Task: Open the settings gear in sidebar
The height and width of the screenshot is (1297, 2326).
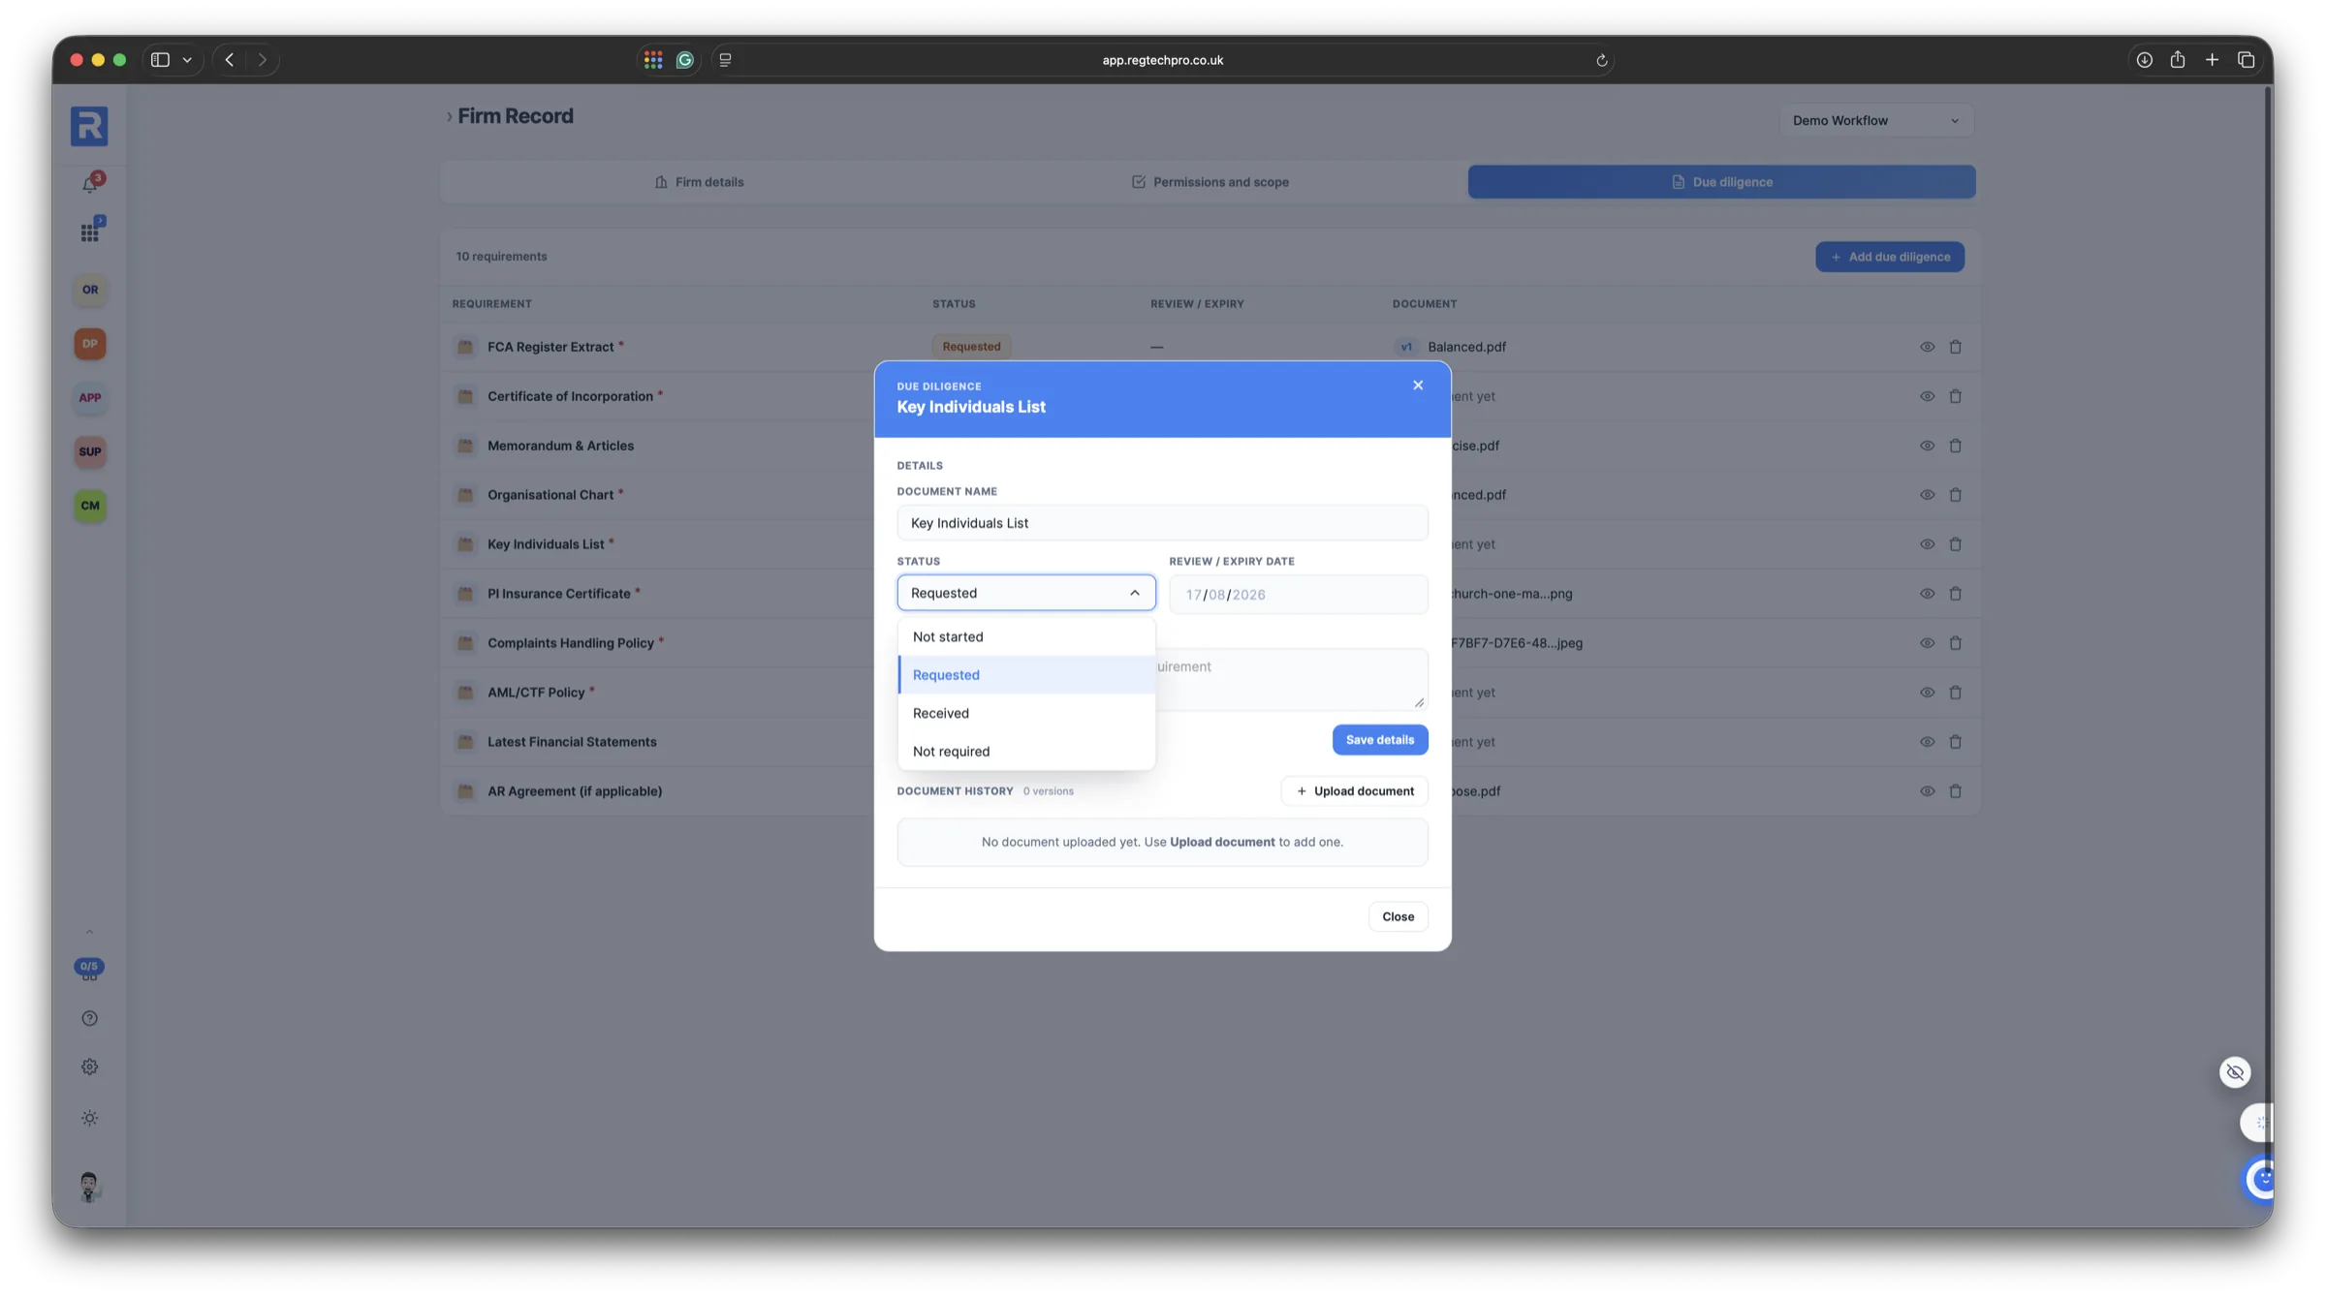Action: [x=90, y=1067]
